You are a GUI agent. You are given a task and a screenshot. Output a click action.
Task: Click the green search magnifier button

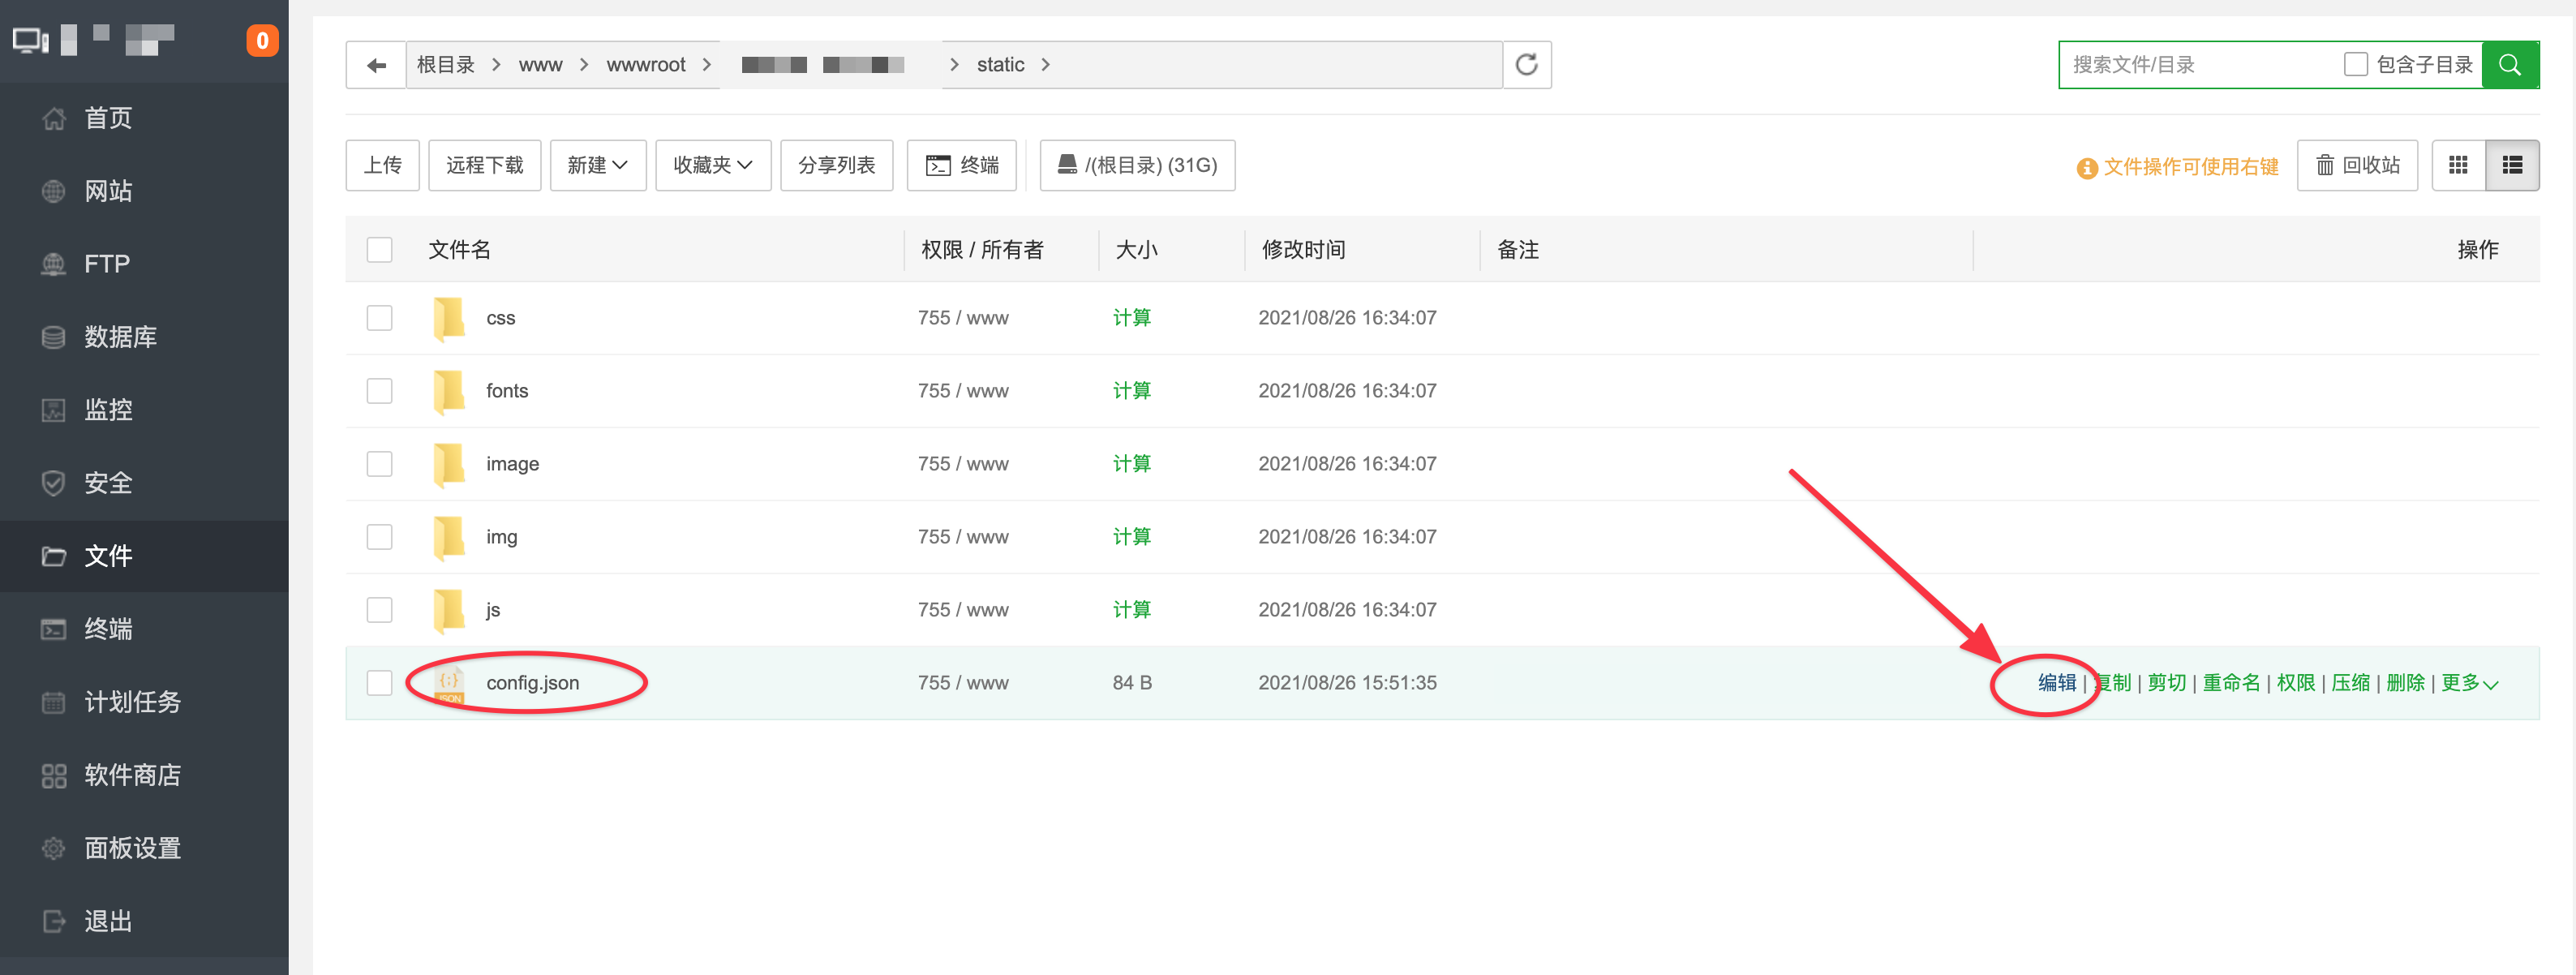(2510, 65)
